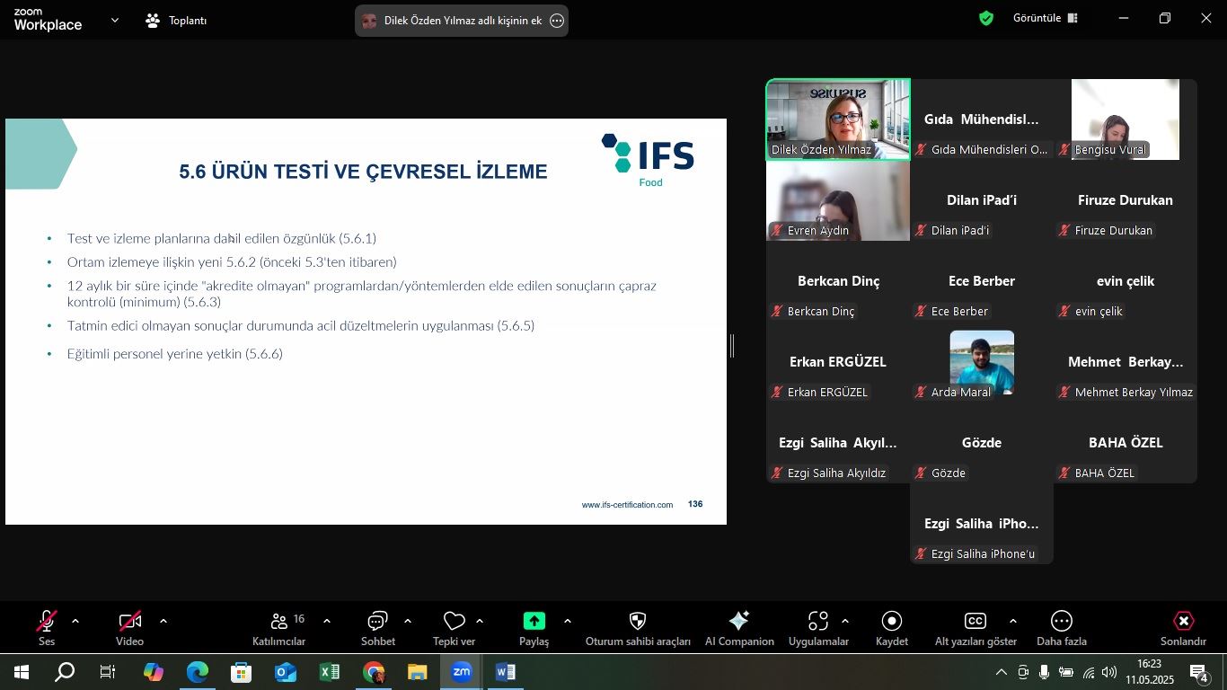Screen dimensions: 1227x690
Task: Open the Uygulamalar apps icon
Action: (817, 627)
